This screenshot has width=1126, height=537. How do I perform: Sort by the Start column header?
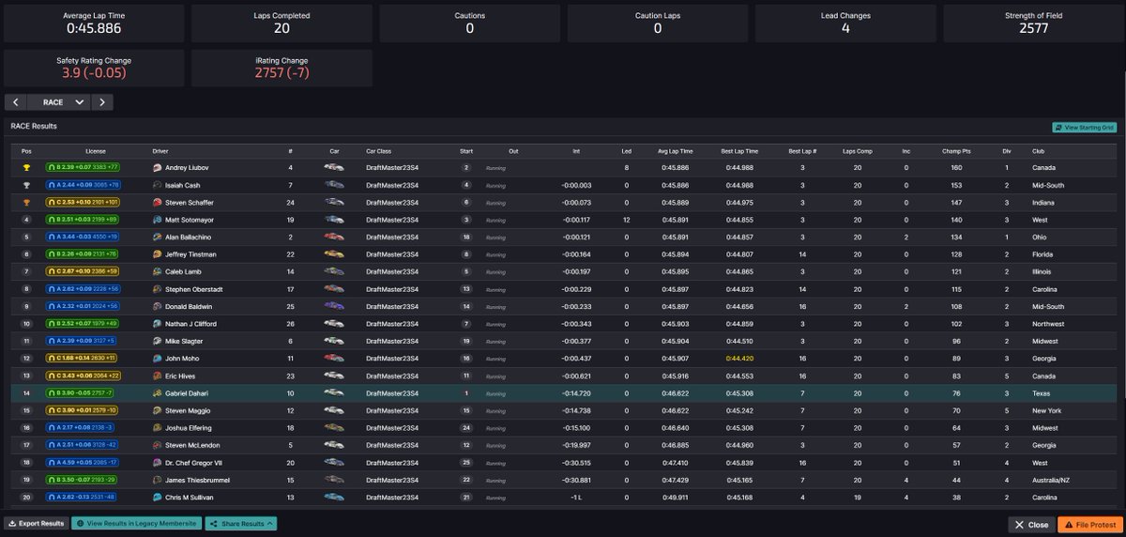[x=466, y=150]
